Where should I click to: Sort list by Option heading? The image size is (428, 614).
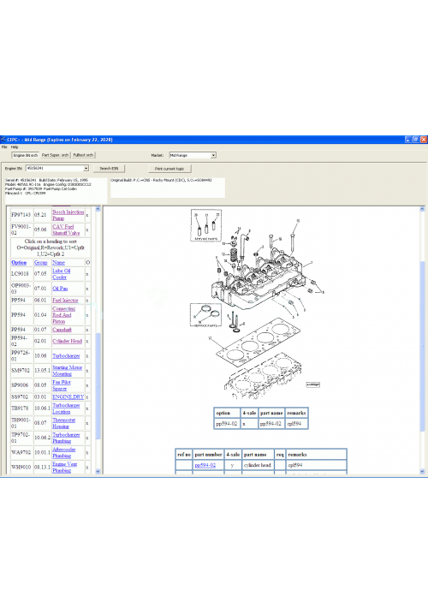(x=19, y=262)
